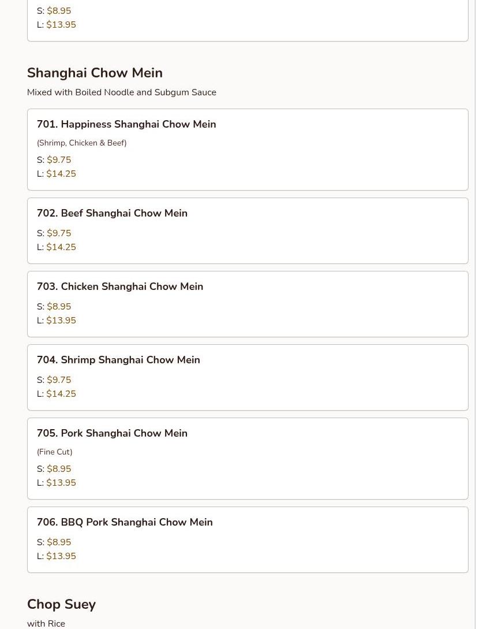Pick the large $13.95 price for BBQ Pork
The image size is (487, 629).
point(61,556)
